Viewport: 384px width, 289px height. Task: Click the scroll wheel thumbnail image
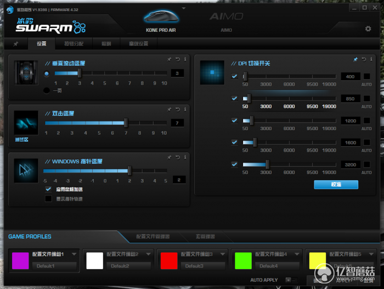pyautogui.click(x=26, y=73)
